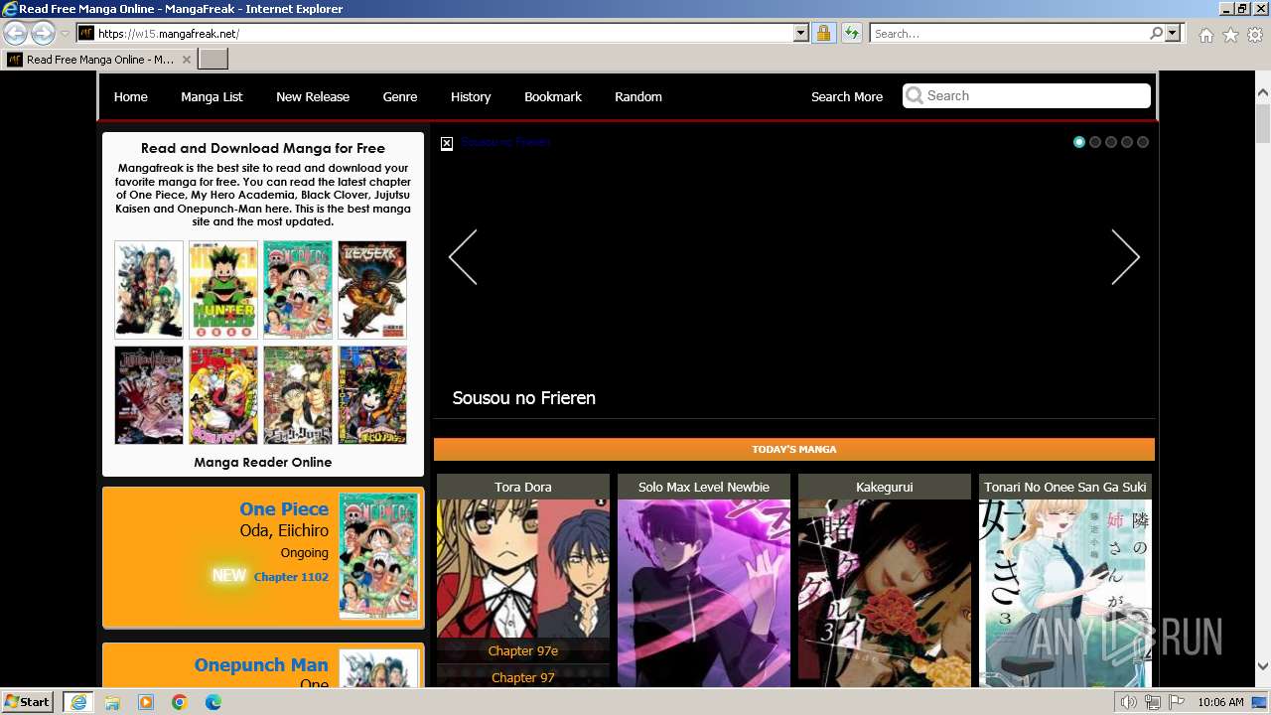Open Tora Dora Chapter 97e link
The width and height of the screenshot is (1271, 715).
click(523, 650)
